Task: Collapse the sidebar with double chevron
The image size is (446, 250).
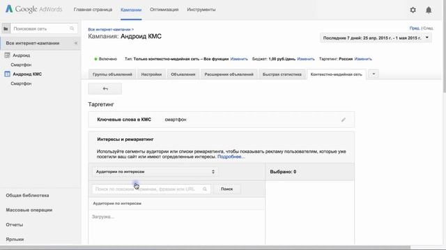Action: click(76, 43)
